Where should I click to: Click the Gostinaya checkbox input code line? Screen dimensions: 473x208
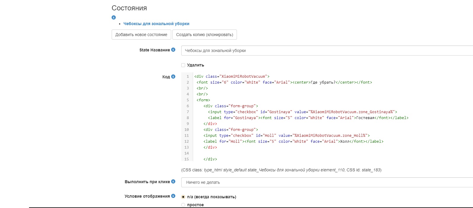[x=302, y=112]
